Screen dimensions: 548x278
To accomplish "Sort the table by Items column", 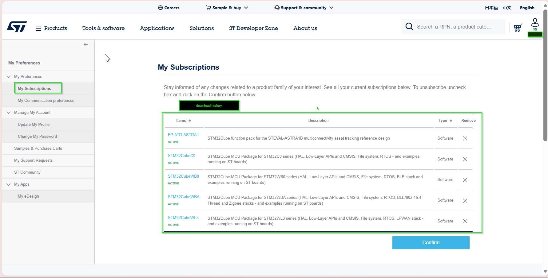I will [190, 121].
